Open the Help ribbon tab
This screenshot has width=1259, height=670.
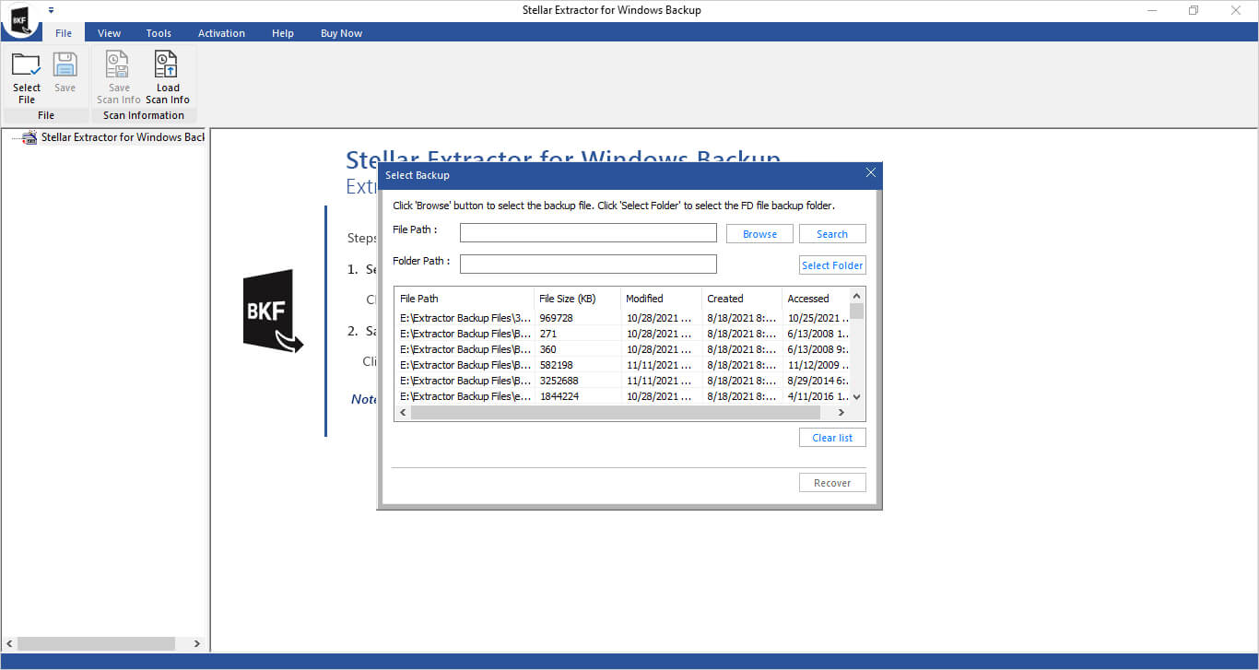point(283,33)
